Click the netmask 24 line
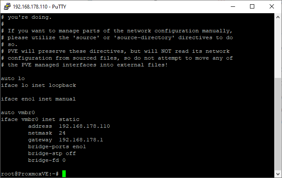This screenshot has width=282, height=178. (47, 133)
